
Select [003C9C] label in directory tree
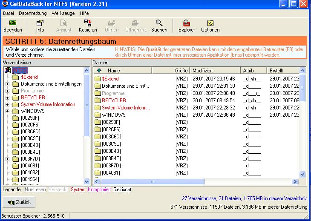[x=30, y=138]
